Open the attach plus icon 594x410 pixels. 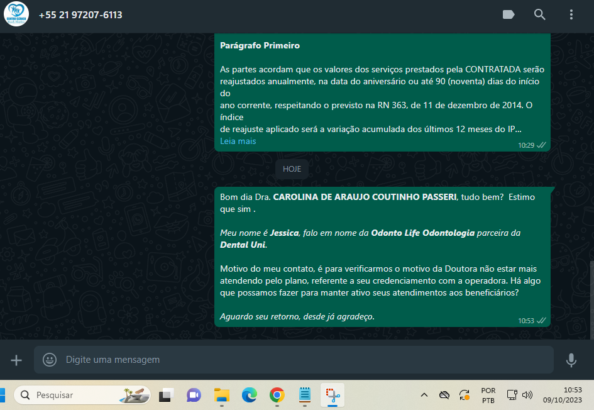click(16, 360)
